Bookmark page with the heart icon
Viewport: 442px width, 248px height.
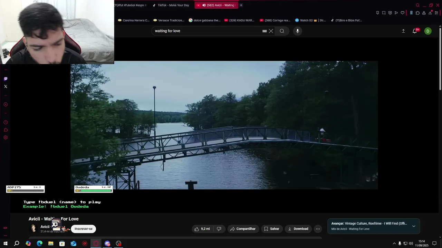(402, 13)
